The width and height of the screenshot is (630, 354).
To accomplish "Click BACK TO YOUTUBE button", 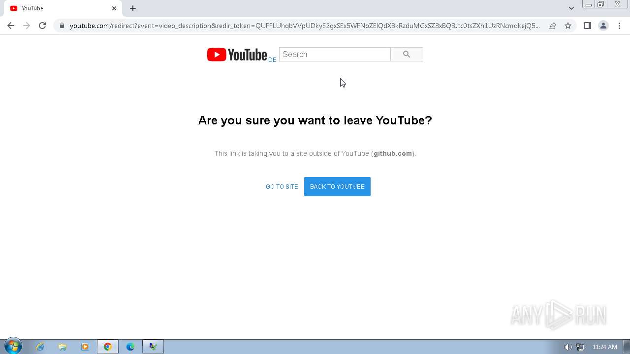I will pyautogui.click(x=337, y=187).
